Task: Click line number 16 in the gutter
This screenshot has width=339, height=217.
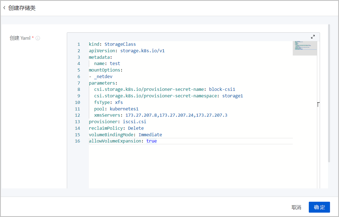Action: pyautogui.click(x=77, y=141)
